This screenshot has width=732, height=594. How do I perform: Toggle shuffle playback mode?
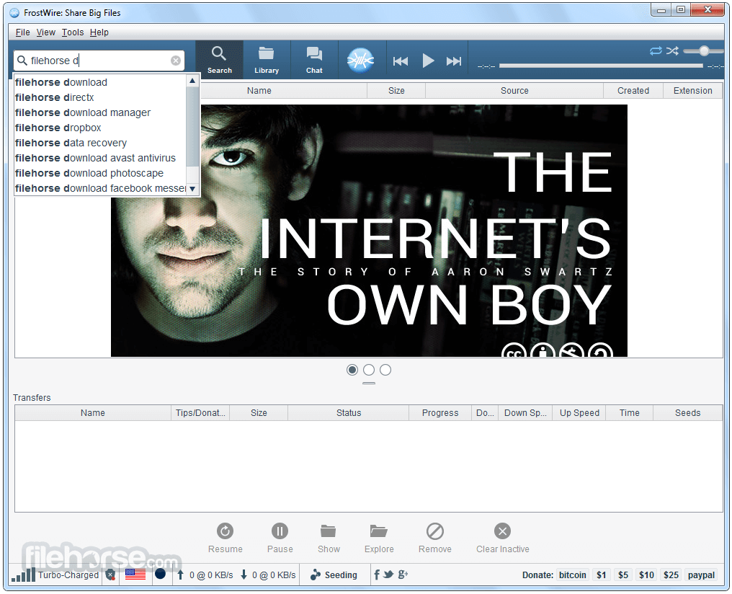[x=672, y=50]
